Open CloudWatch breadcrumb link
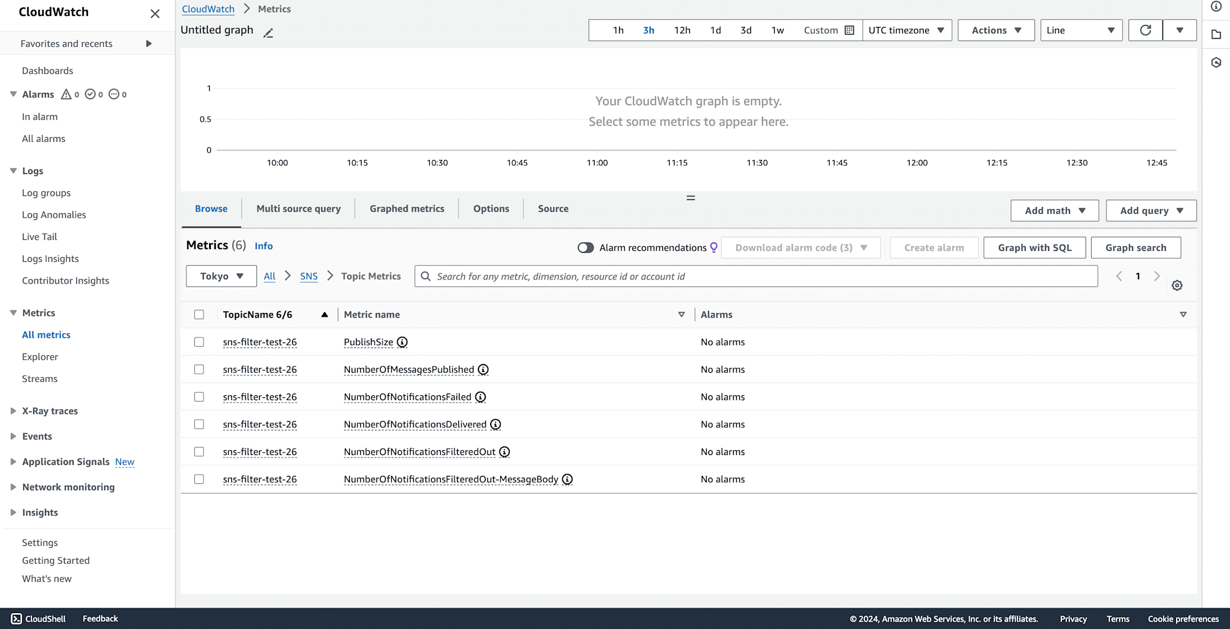 tap(208, 9)
